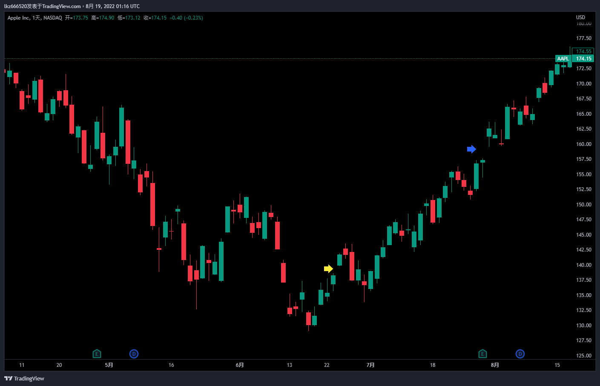This screenshot has height=386, width=600.
Task: Click the Apple Inc, 1天, NASDAQ title
Action: click(35, 18)
